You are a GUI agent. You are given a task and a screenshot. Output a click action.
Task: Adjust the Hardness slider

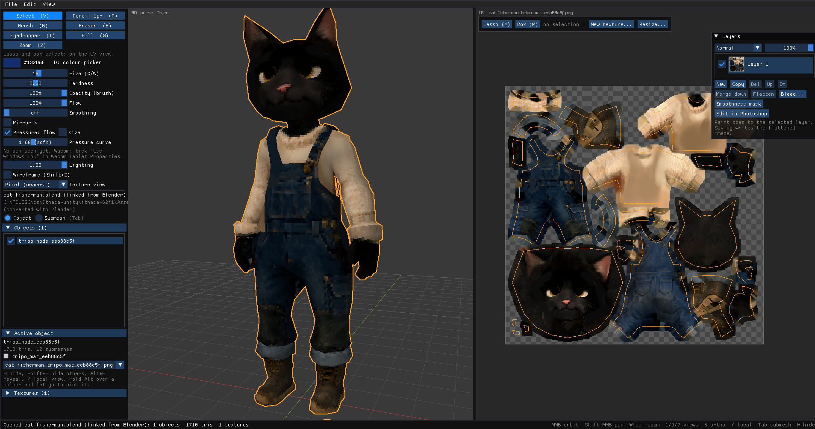(x=35, y=83)
